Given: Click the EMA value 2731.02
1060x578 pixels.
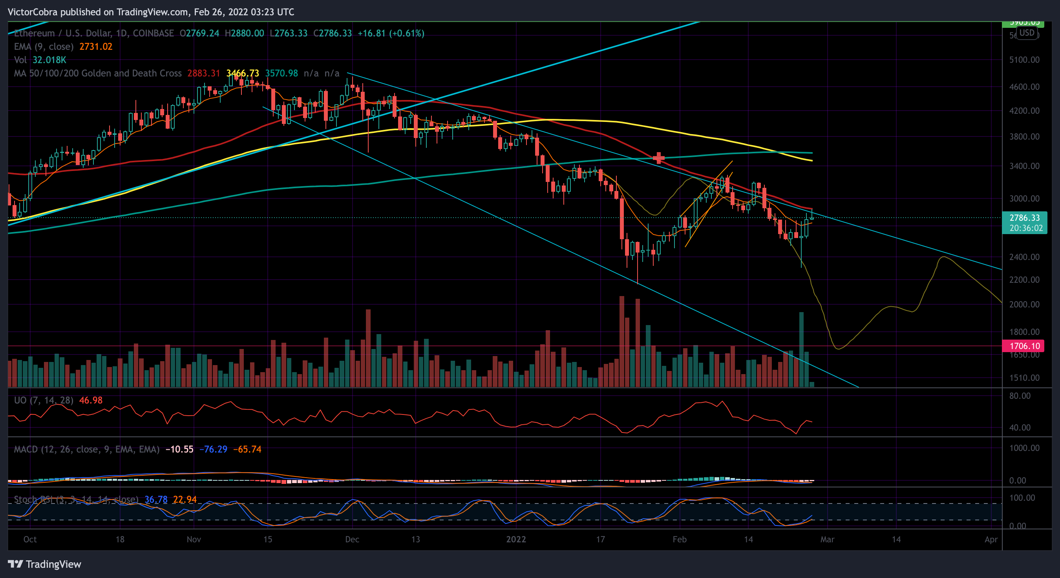Looking at the screenshot, I should (96, 46).
